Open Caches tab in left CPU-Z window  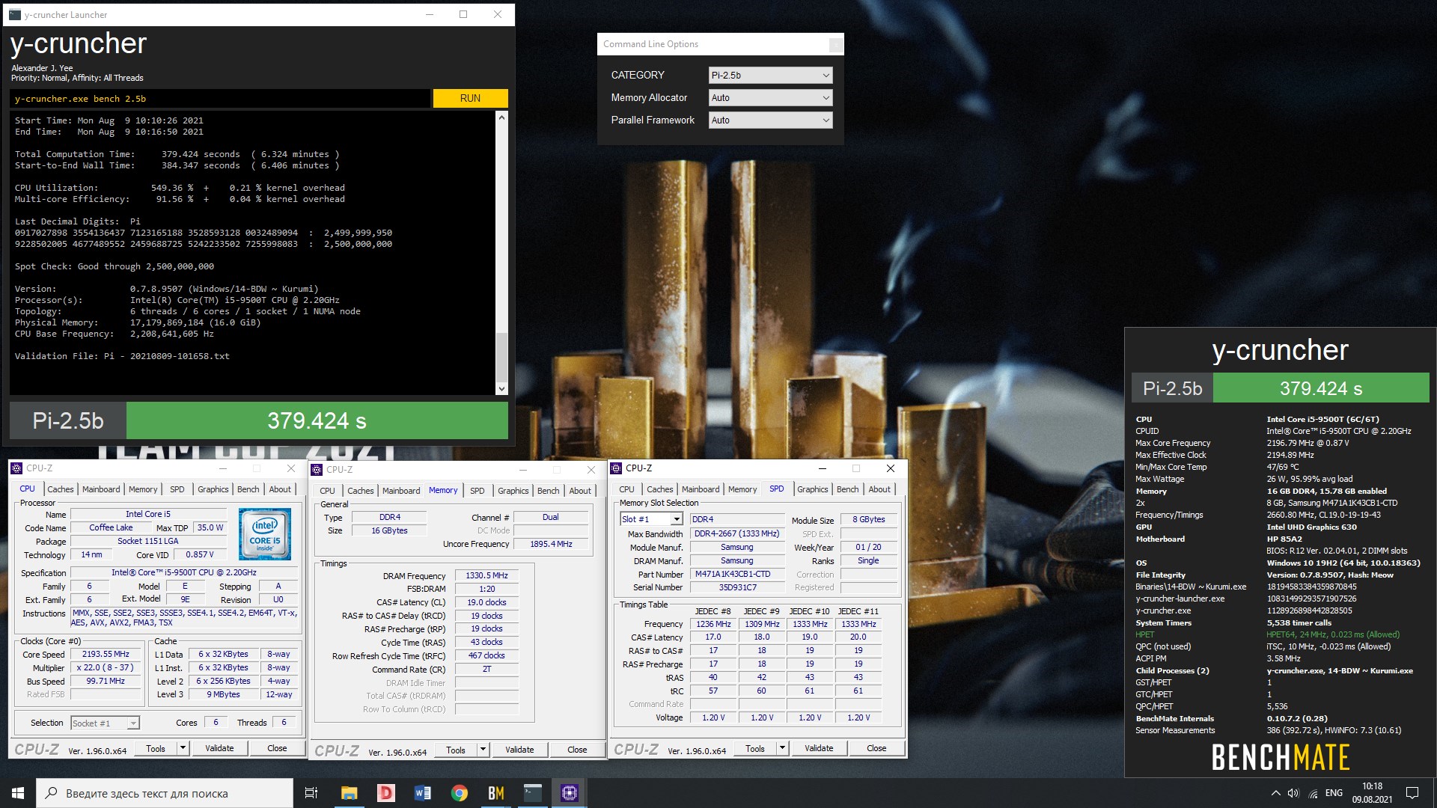[61, 489]
